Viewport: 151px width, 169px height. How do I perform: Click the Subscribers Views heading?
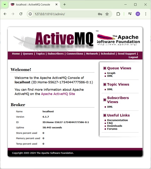click(x=118, y=100)
